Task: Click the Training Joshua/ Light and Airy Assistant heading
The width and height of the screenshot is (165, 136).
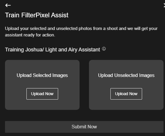Action: coord(53,50)
